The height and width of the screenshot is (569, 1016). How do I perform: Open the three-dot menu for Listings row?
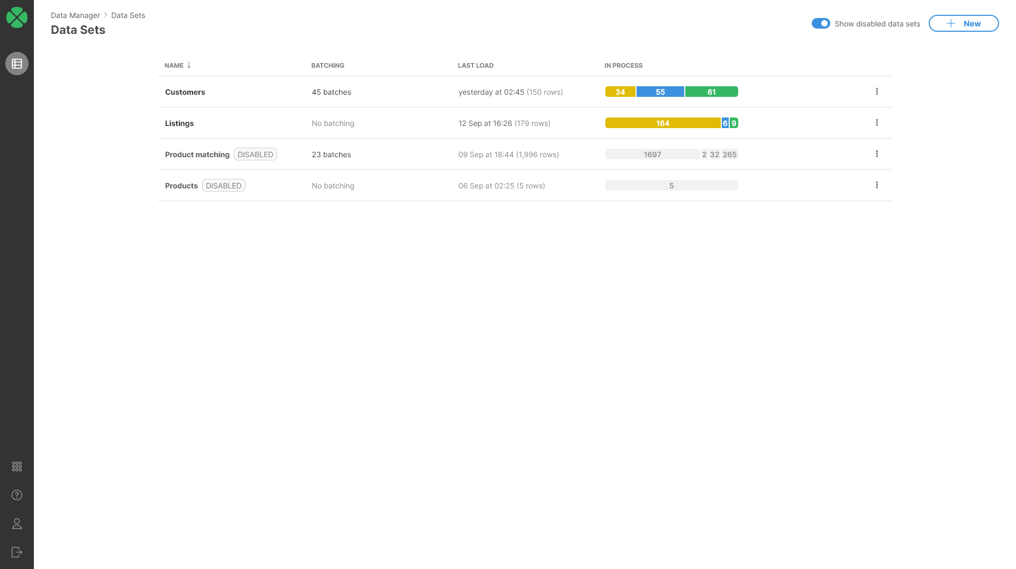pos(877,122)
